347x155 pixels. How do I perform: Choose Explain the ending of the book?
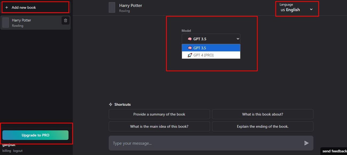pyautogui.click(x=263, y=126)
